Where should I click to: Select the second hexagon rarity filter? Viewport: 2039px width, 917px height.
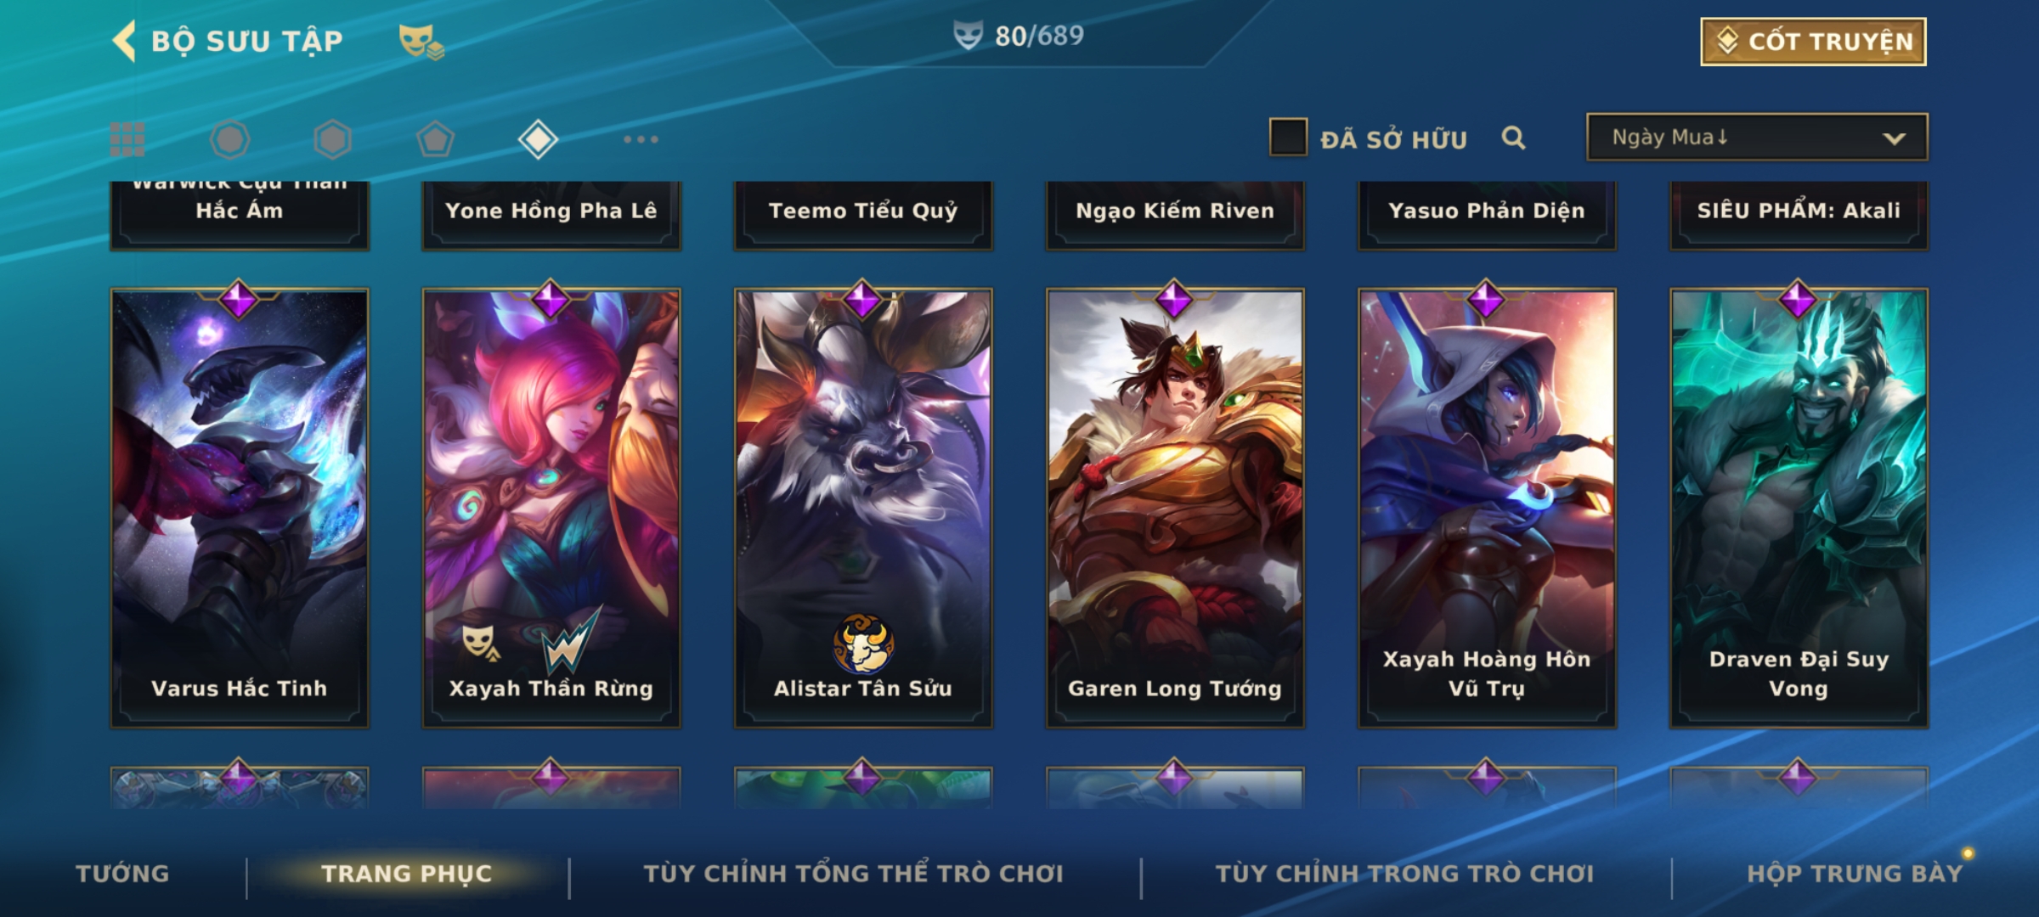(x=332, y=139)
